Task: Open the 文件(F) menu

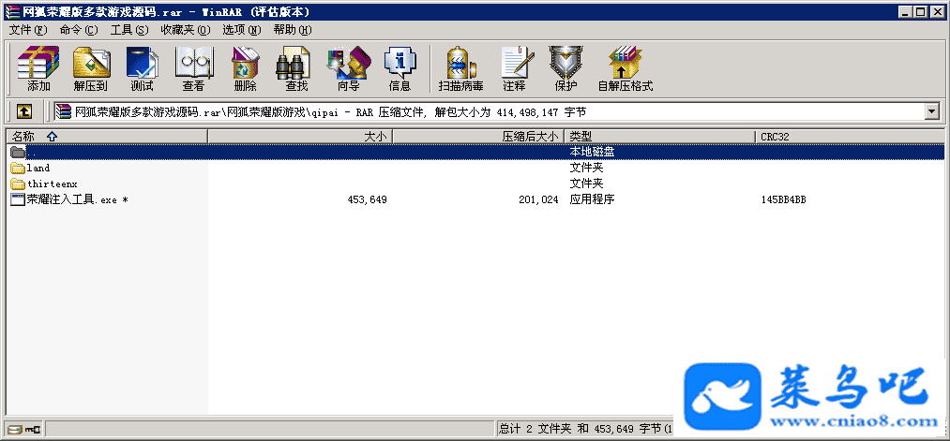Action: point(28,30)
